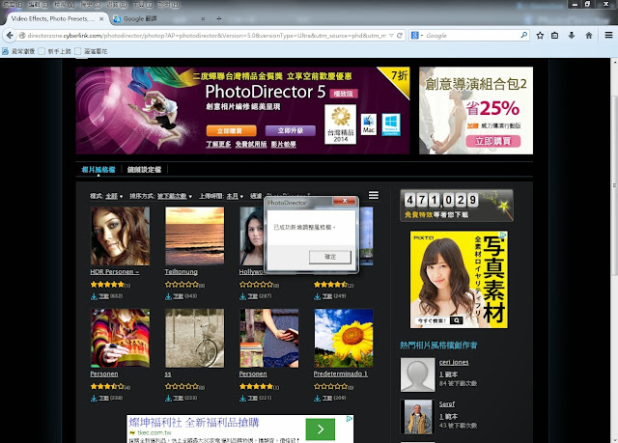Open the Seref creator profile link
The image size is (618, 443).
(x=447, y=404)
